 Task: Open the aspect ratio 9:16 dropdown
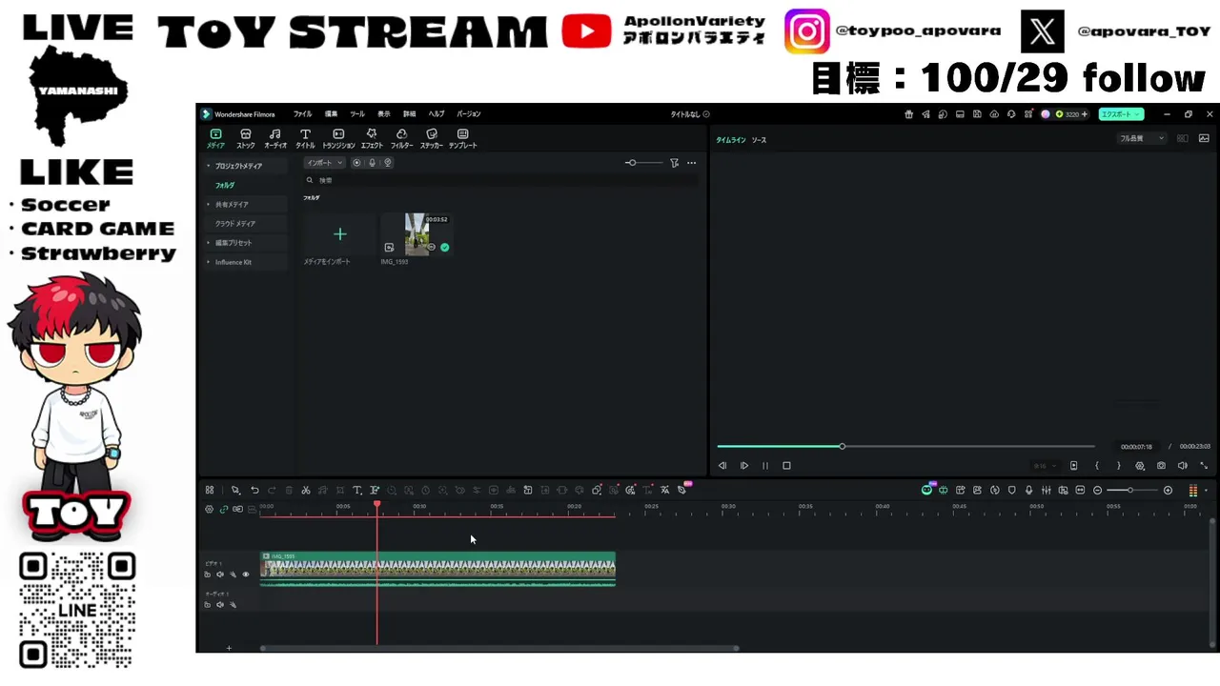(1045, 466)
